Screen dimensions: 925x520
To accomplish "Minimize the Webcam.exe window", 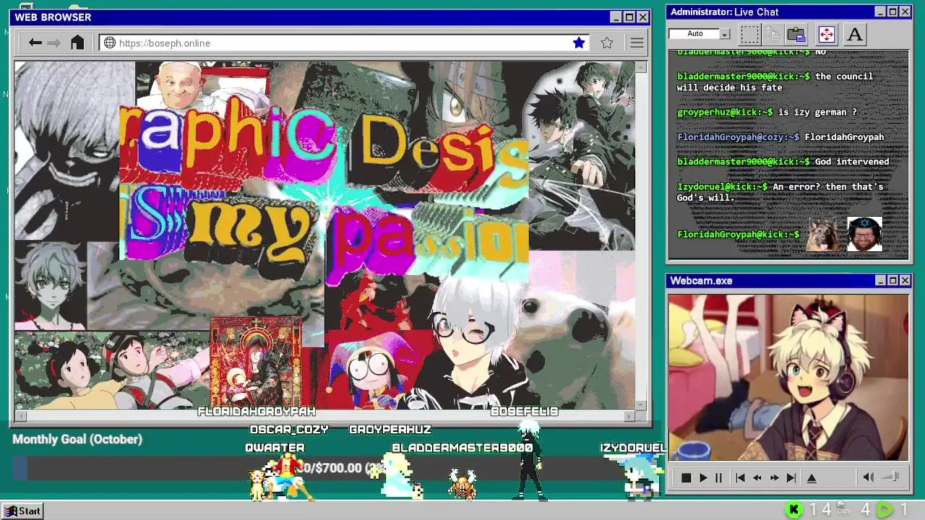I will 880,280.
